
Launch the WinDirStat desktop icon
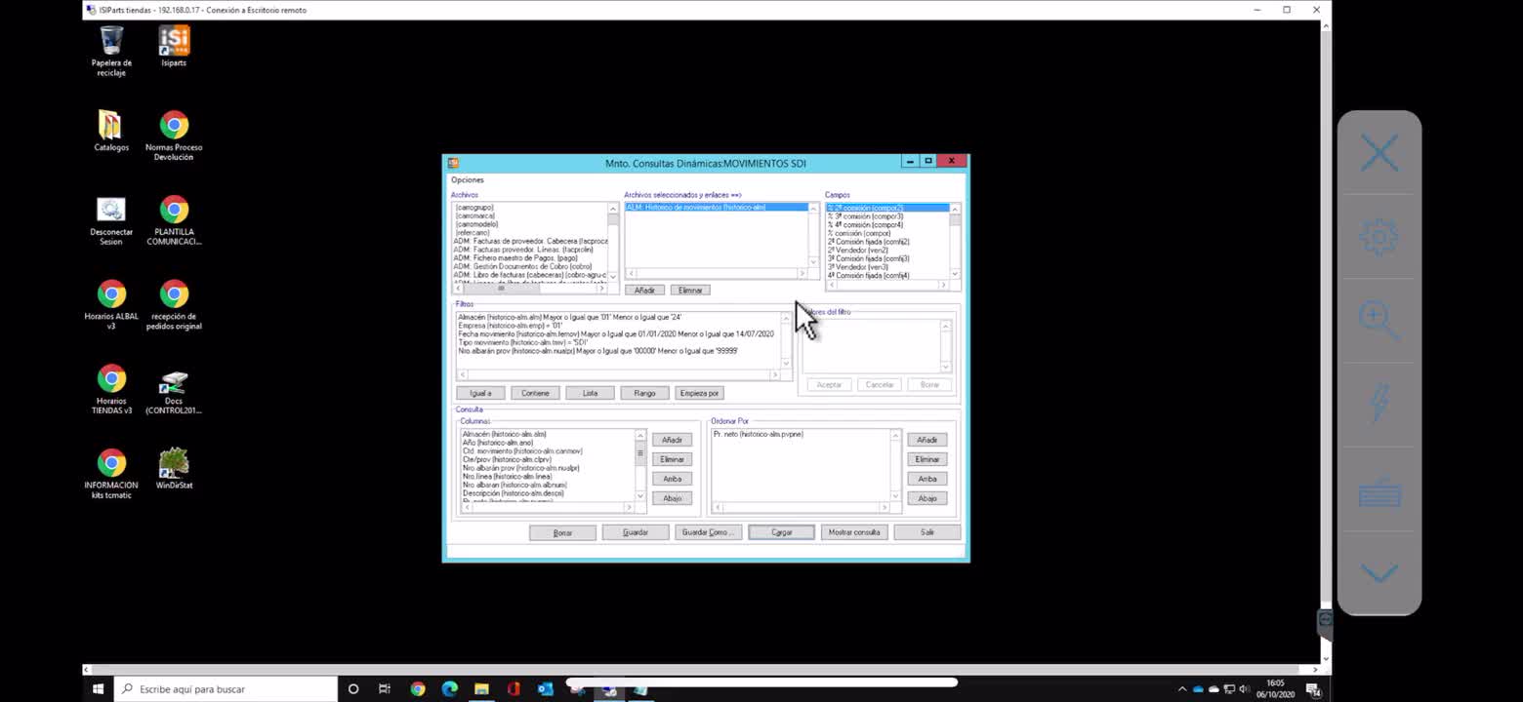[x=174, y=469]
